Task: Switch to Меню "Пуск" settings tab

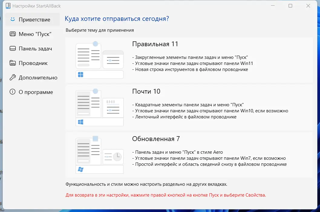Action: click(33, 34)
